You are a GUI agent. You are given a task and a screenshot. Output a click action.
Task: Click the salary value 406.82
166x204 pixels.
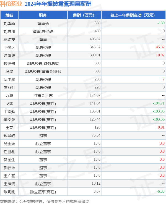(x=95, y=39)
